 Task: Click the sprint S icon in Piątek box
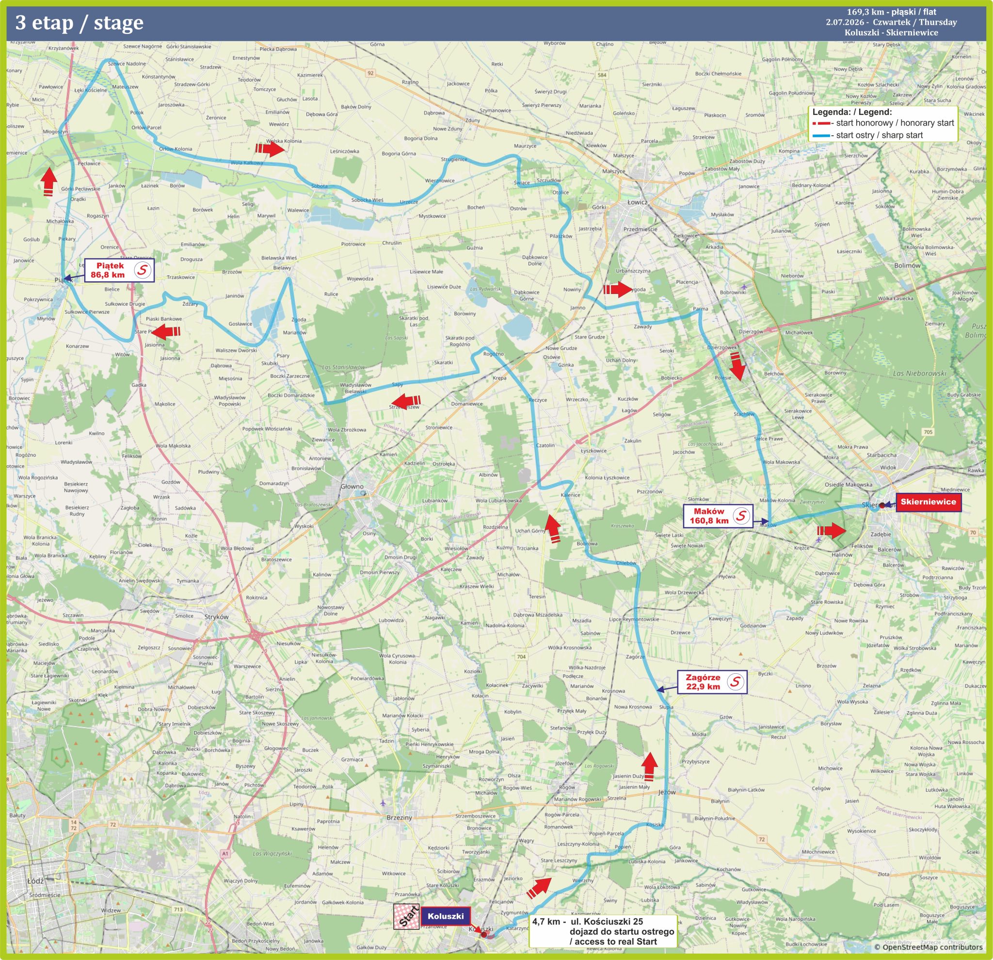pos(143,270)
